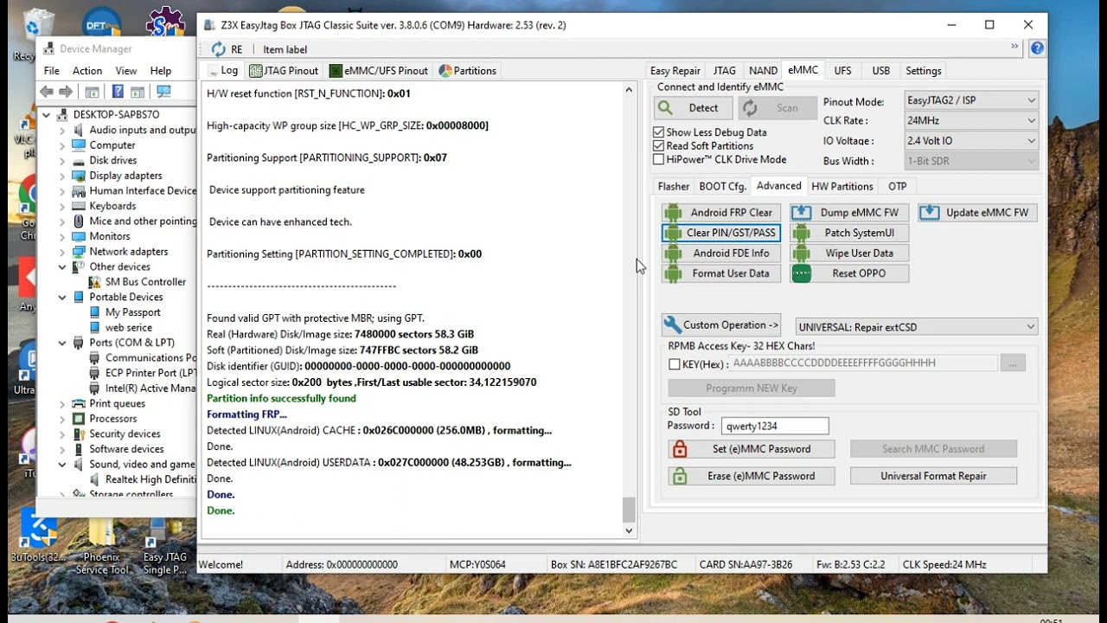
Task: Expand the UNIVERSAL: Repair extCSD dropdown
Action: pos(916,327)
